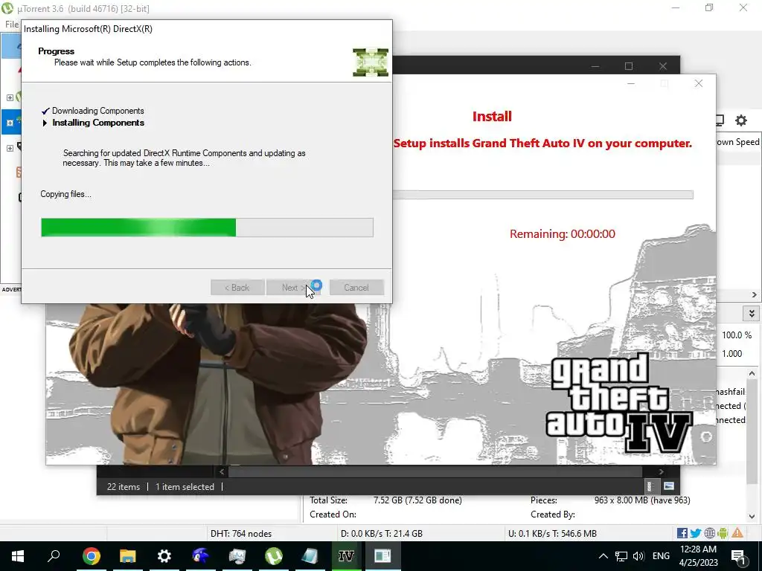Click uTorrent detail pane scroll up arrow
Viewport: 762px width, 571px height.
[x=752, y=373]
